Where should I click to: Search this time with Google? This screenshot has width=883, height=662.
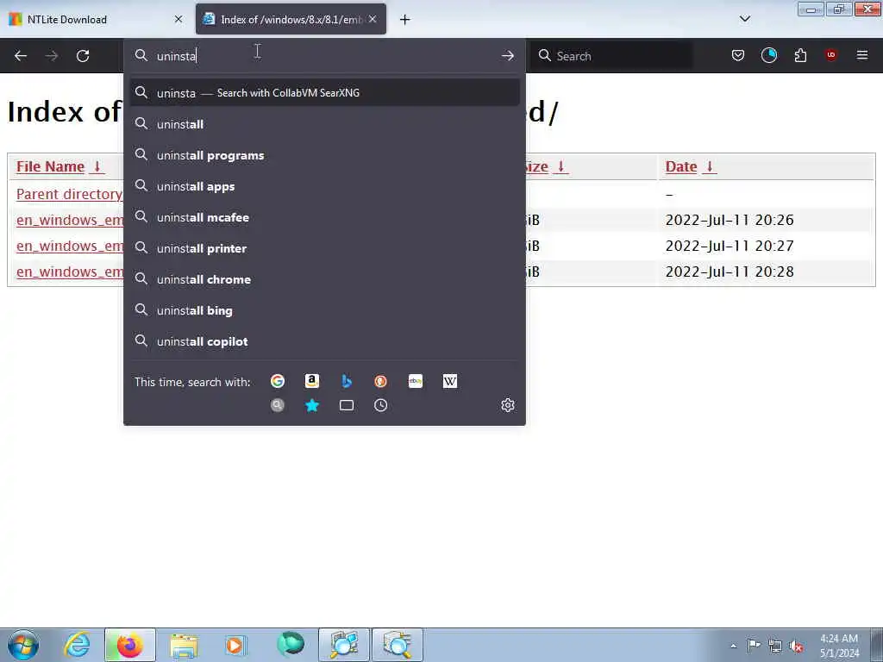(x=278, y=381)
